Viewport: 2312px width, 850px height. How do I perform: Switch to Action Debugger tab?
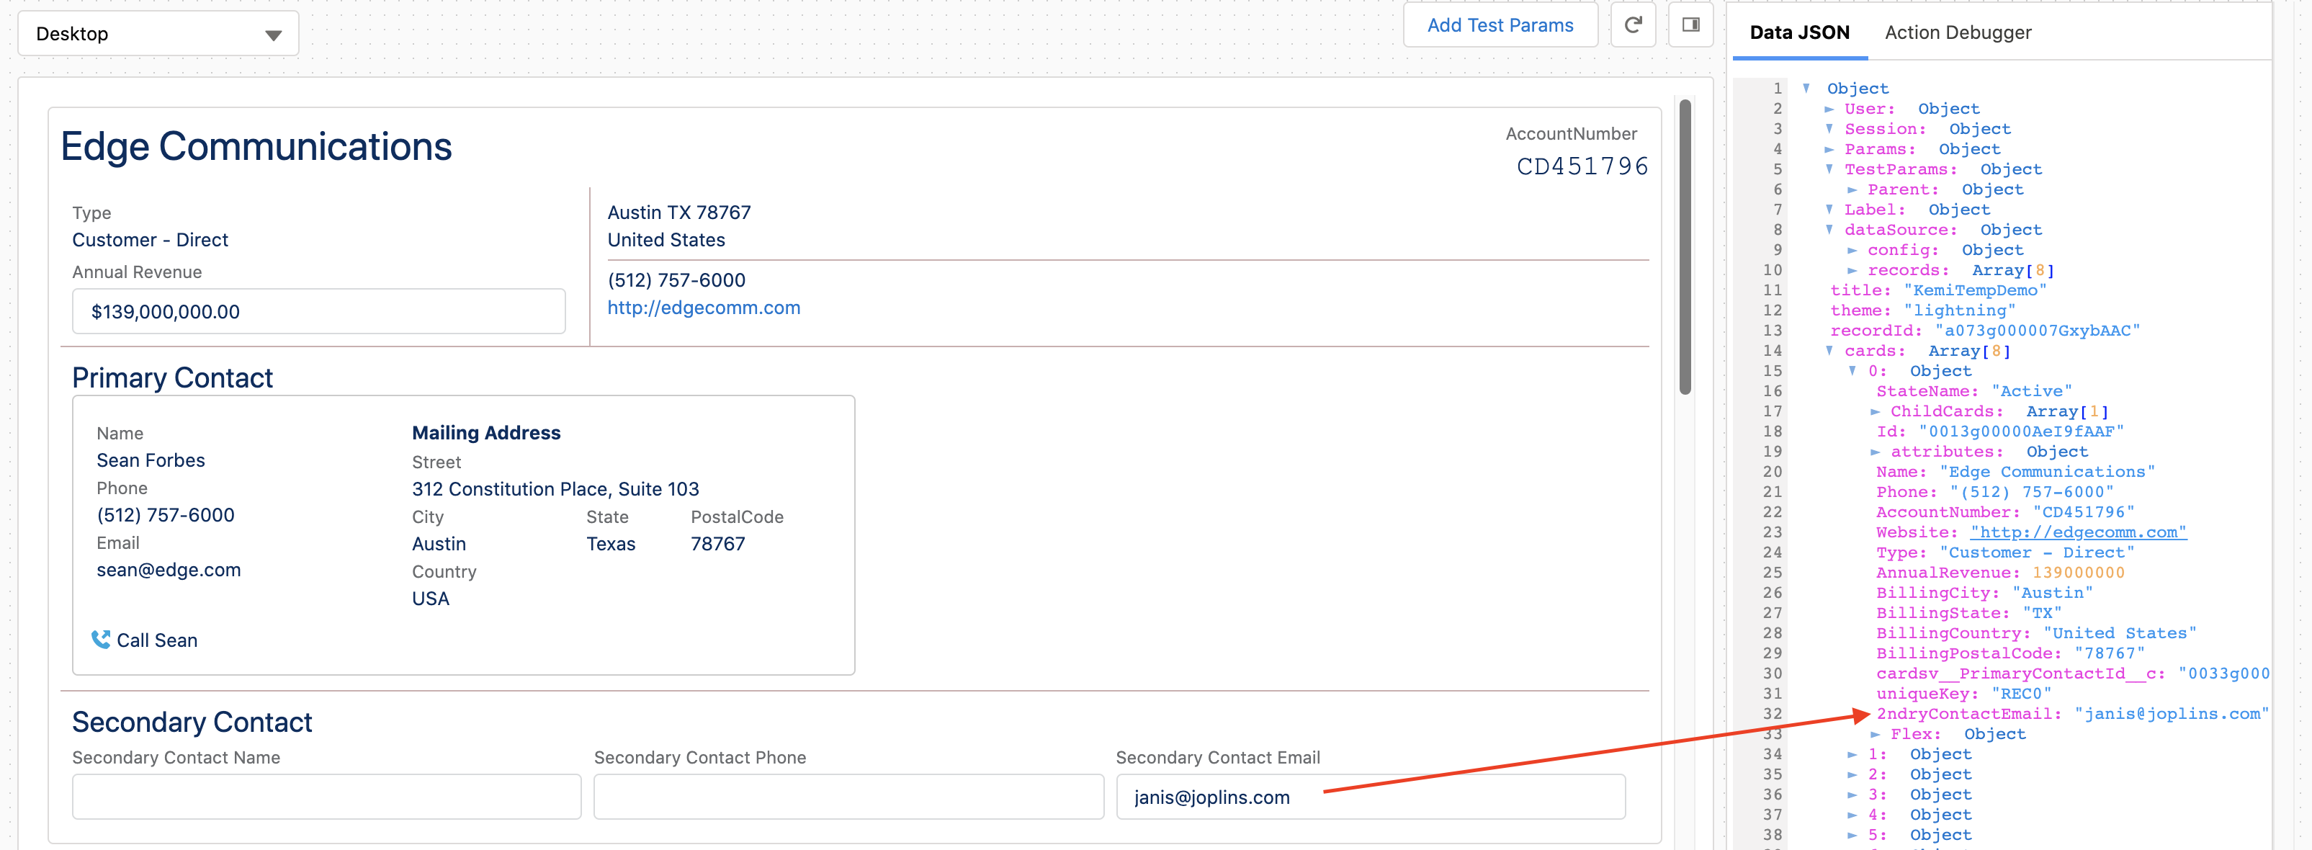pyautogui.click(x=1958, y=32)
